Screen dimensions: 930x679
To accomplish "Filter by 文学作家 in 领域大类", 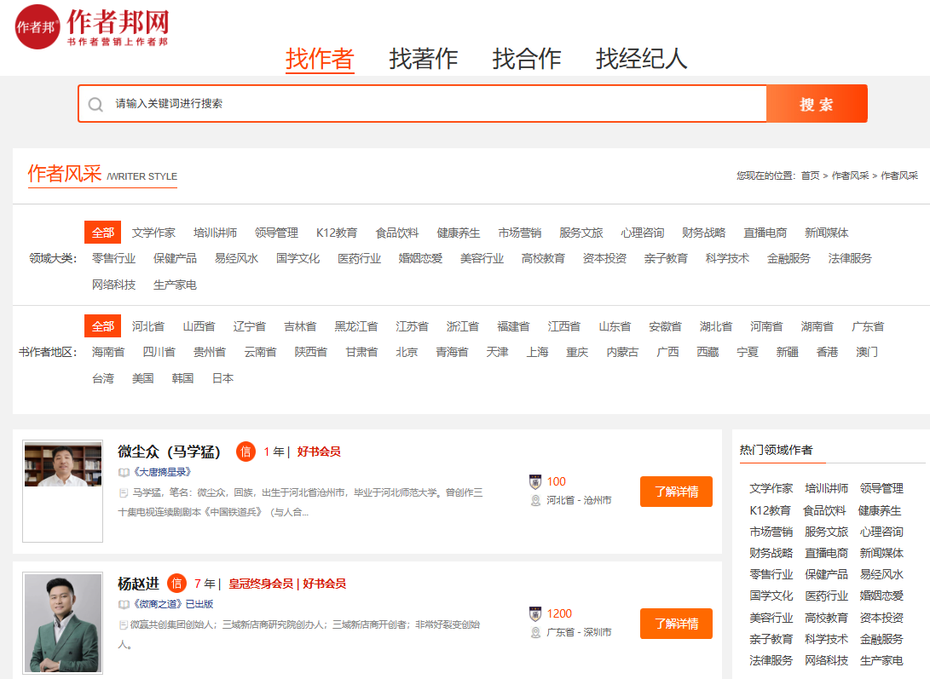I will click(x=153, y=233).
